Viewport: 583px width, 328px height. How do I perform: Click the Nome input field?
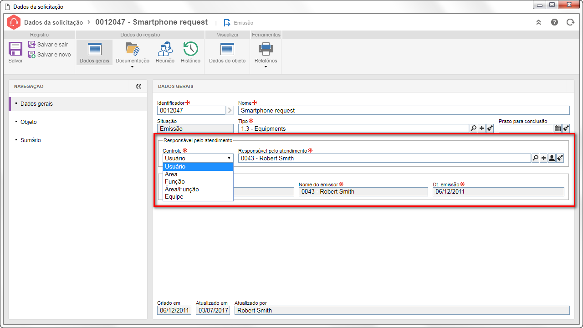pos(404,110)
